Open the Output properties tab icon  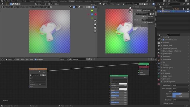pyautogui.click(x=159, y=46)
